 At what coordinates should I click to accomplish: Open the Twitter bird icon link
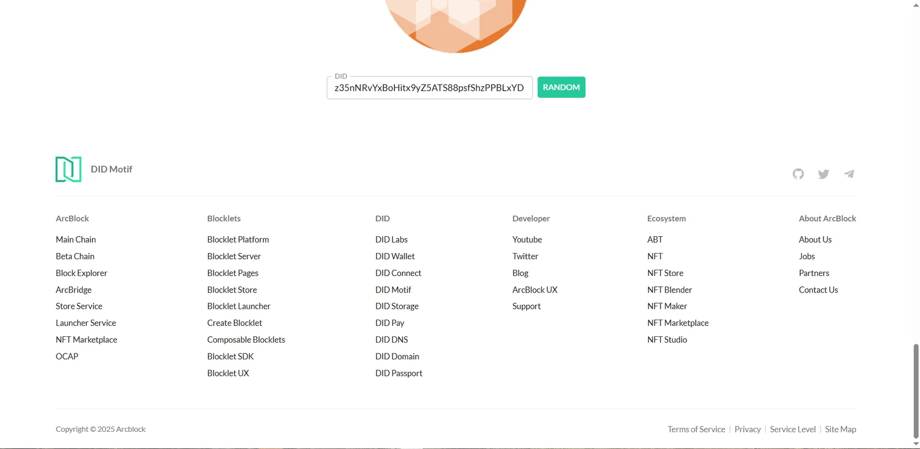(823, 174)
